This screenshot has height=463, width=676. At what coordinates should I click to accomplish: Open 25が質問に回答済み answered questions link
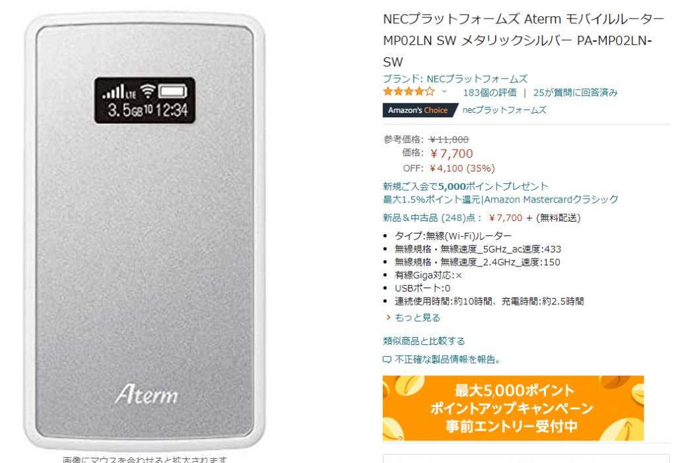[575, 92]
